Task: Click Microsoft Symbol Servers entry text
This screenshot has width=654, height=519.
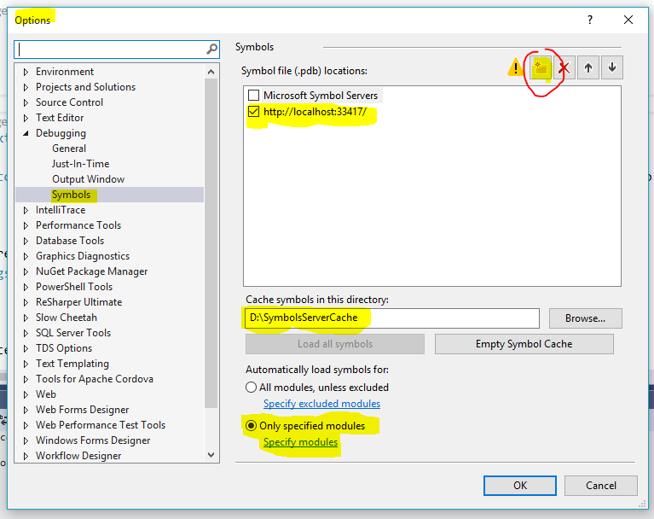Action: point(321,96)
